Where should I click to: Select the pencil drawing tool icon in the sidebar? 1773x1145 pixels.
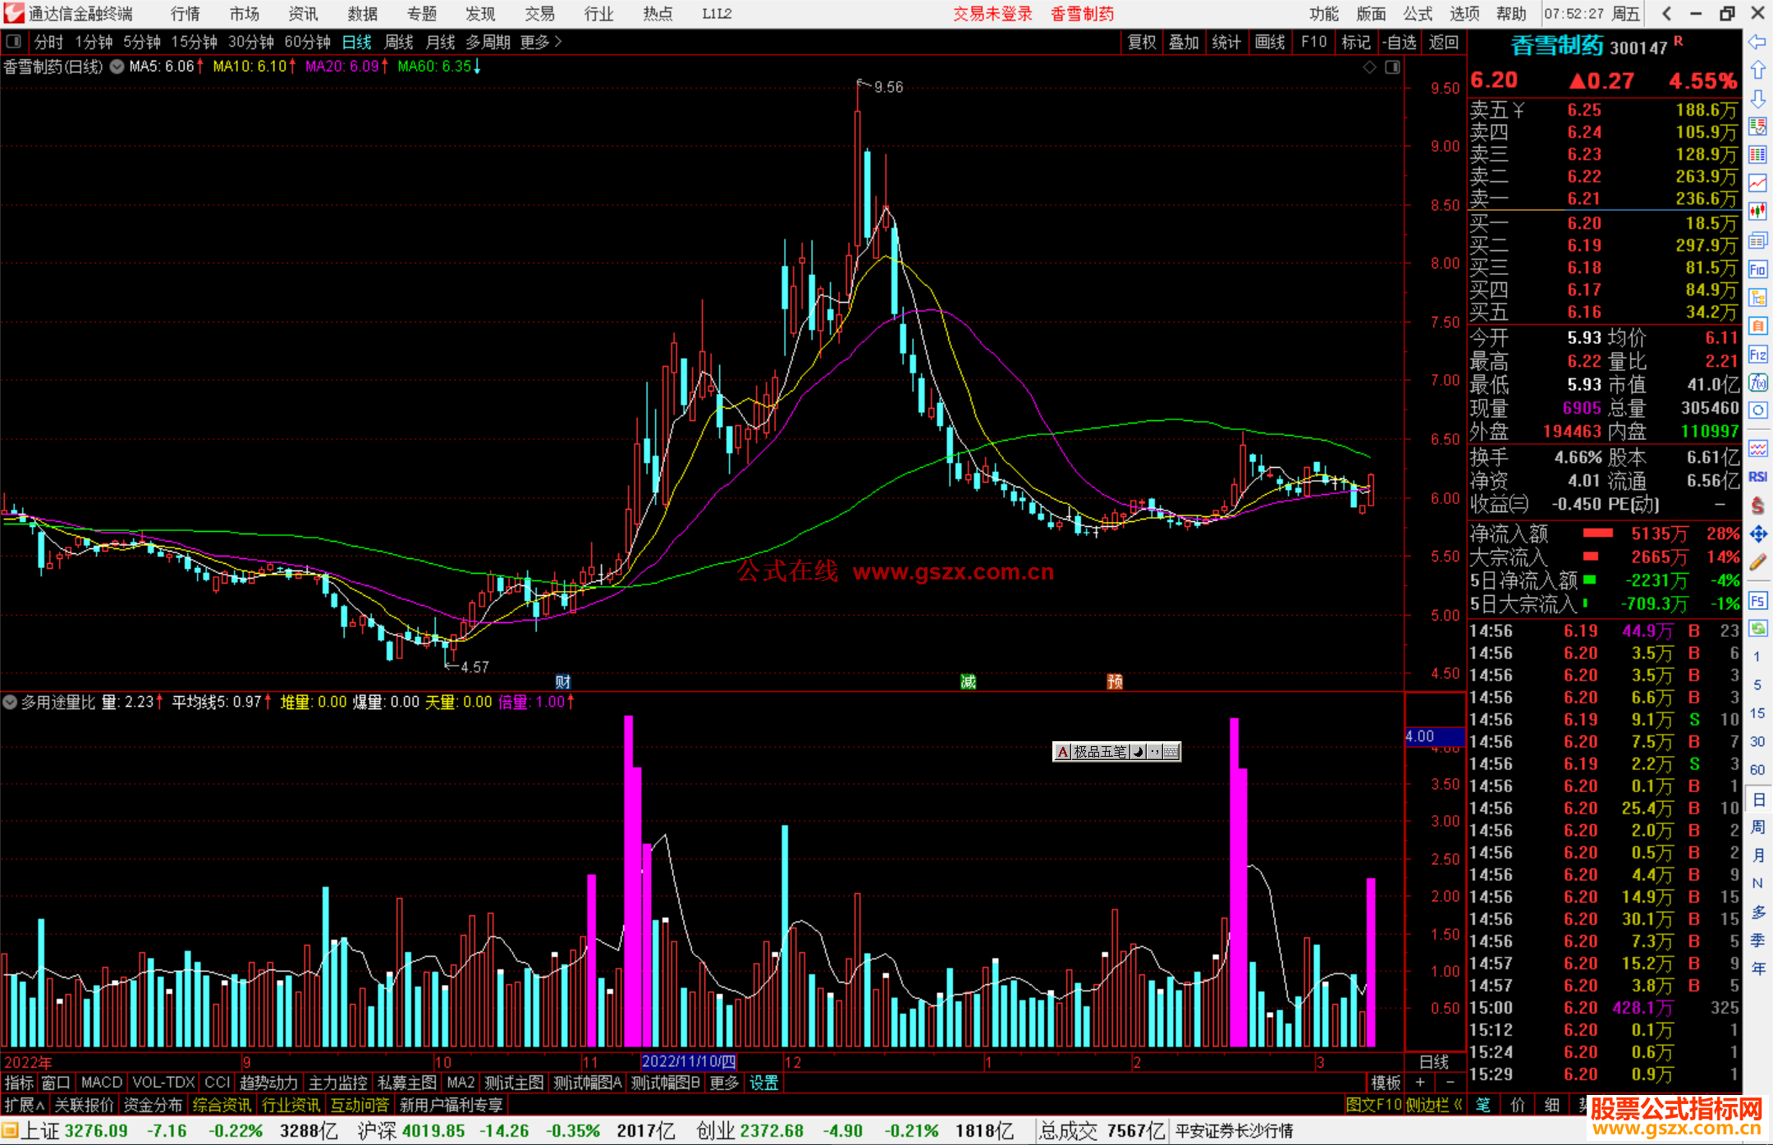pos(1757,563)
